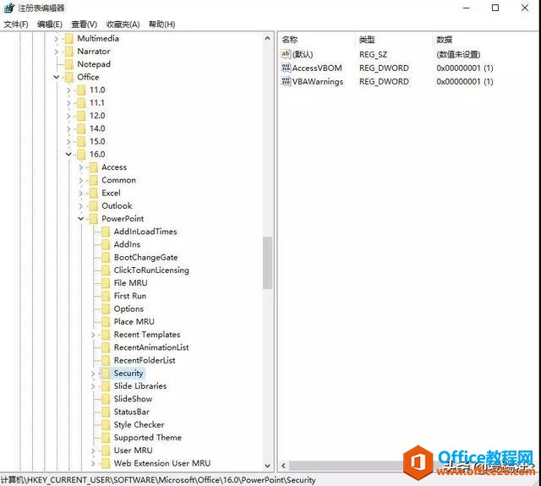The height and width of the screenshot is (486, 541).
Task: Expand the Slide Libraries key
Action: (x=93, y=386)
